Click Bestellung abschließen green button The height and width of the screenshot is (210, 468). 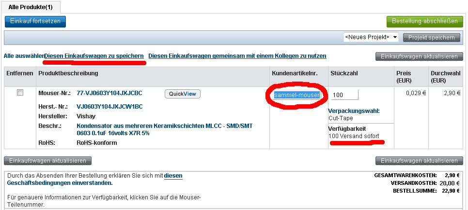tap(424, 21)
